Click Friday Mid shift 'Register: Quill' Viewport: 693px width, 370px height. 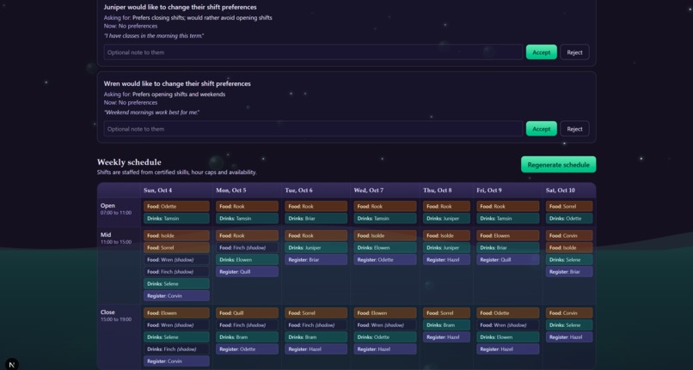click(x=508, y=259)
